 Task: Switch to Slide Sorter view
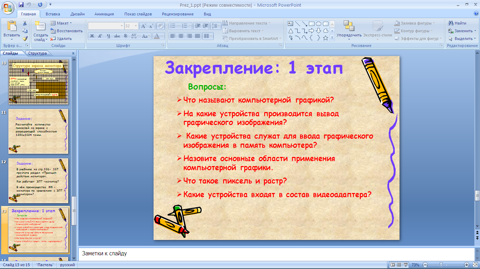pyautogui.click(x=400, y=265)
